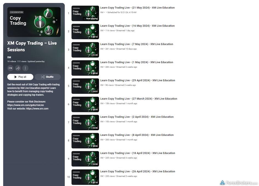Viewport: 259px width, 186px height.
Task: Shuffle the playlist videos
Action: 47,77
